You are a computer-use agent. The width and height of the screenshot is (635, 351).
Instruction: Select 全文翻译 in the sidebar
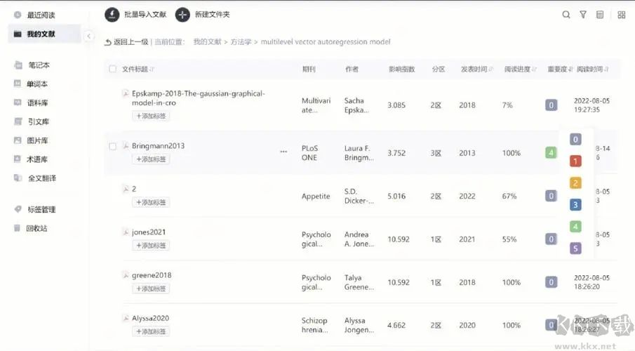(x=41, y=178)
